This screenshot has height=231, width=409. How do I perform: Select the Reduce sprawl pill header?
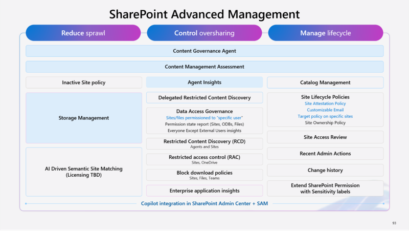pyautogui.click(x=83, y=33)
